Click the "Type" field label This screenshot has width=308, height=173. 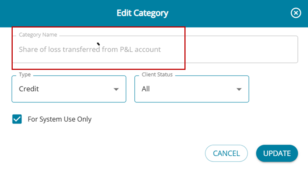click(x=25, y=75)
